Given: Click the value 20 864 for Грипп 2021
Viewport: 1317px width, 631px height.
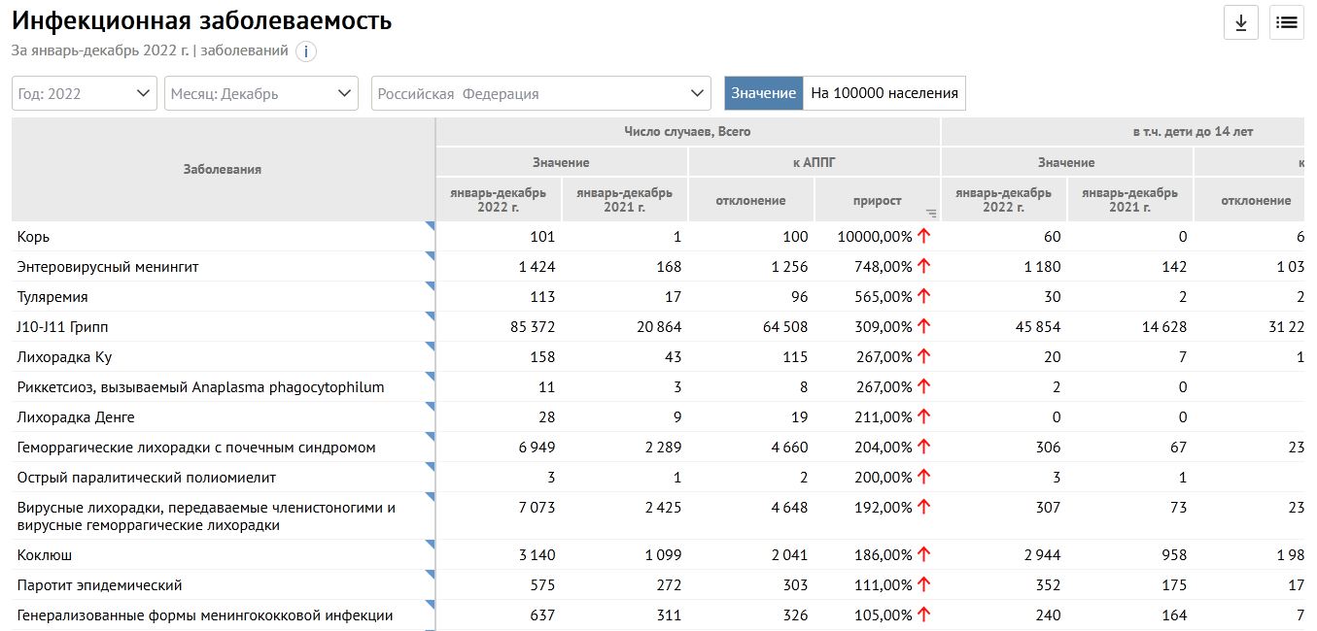Looking at the screenshot, I should (659, 327).
